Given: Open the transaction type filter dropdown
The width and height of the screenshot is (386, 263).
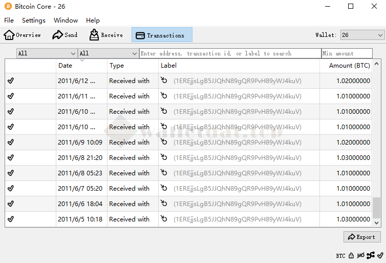Looking at the screenshot, I should [x=108, y=53].
